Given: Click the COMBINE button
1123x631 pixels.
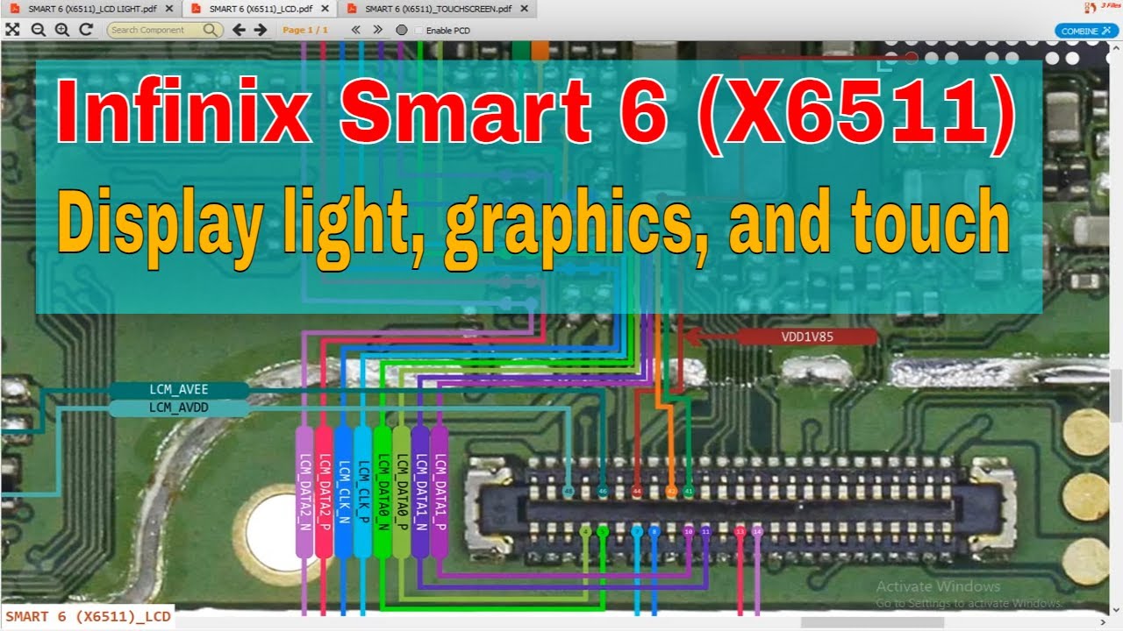Looking at the screenshot, I should coord(1086,31).
